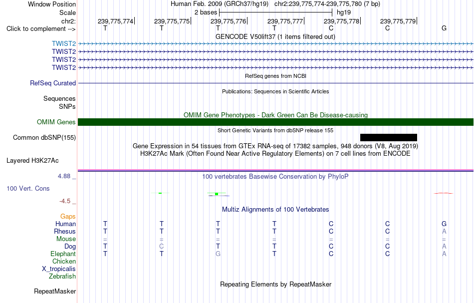This screenshot has width=474, height=303.
Task: Open Common dbSNP(155) track label
Action: (44, 138)
